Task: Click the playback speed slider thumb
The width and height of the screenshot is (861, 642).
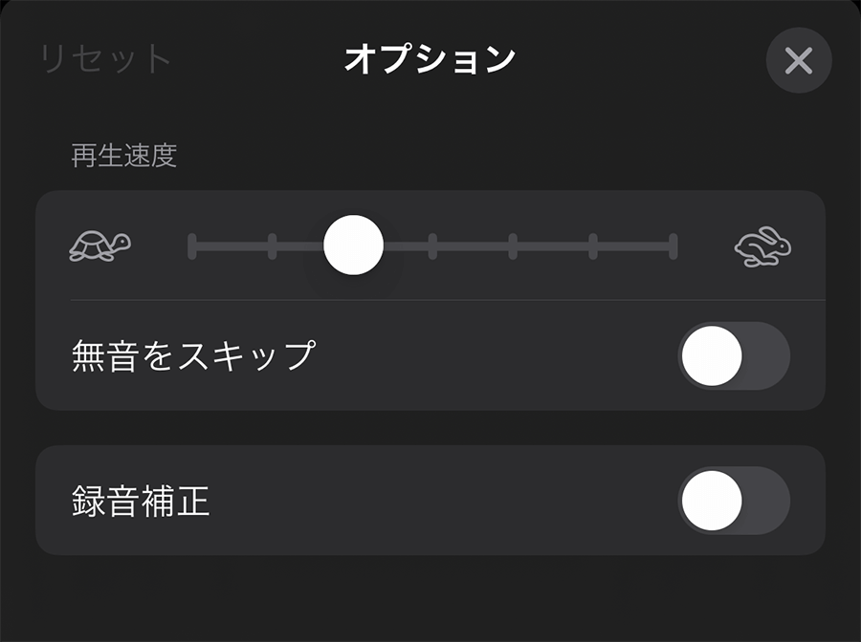Action: [x=353, y=246]
